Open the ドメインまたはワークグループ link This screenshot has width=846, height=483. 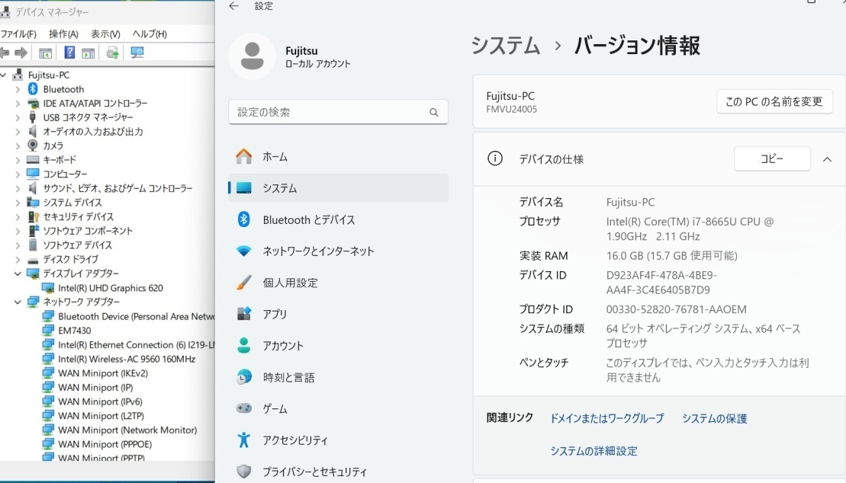coord(607,418)
